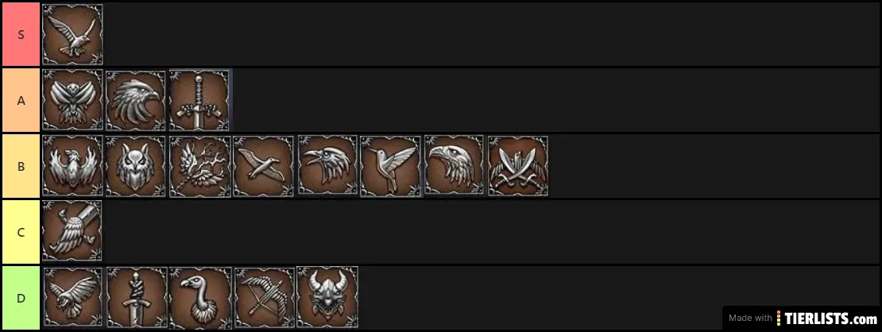882x332 pixels.
Task: Click the phoenix icon in B tier
Action: (x=72, y=166)
